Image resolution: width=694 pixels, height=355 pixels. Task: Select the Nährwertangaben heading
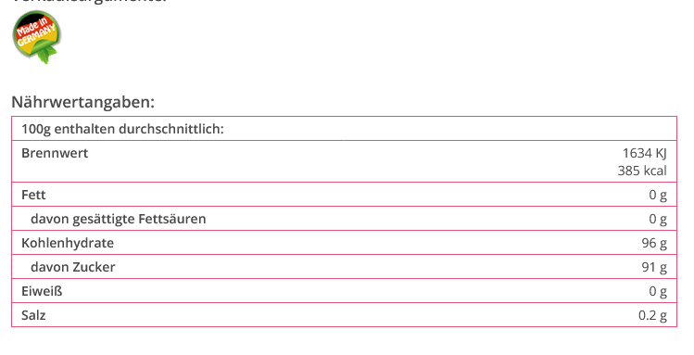click(x=82, y=102)
